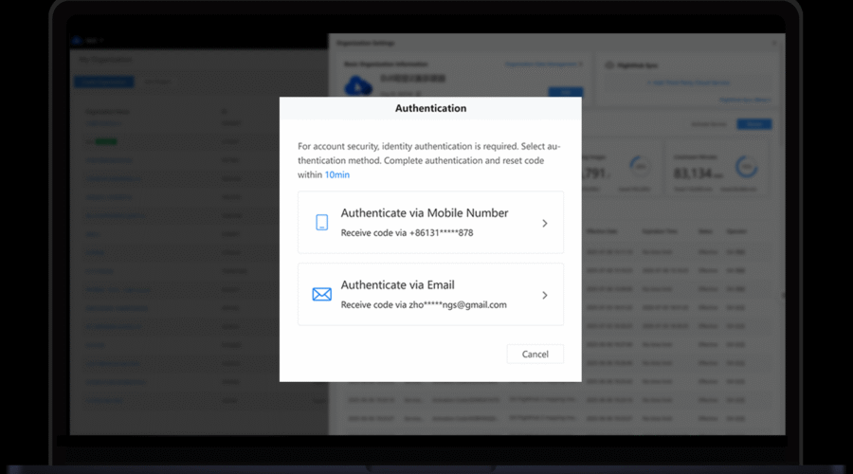853x474 pixels.
Task: Close the Organization Settings panel
Action: 773,44
